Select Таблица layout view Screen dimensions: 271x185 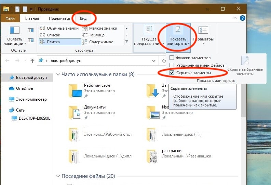click(x=93, y=35)
